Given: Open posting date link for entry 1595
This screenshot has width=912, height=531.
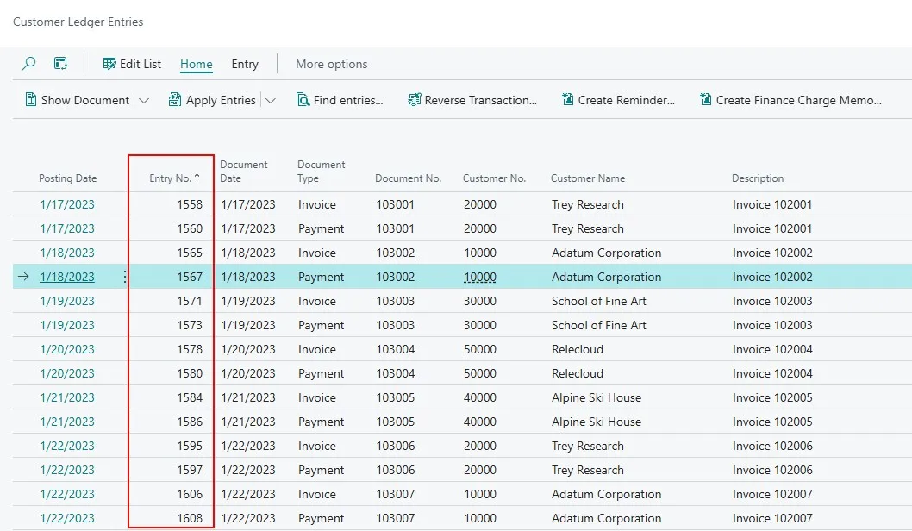Looking at the screenshot, I should pos(67,446).
